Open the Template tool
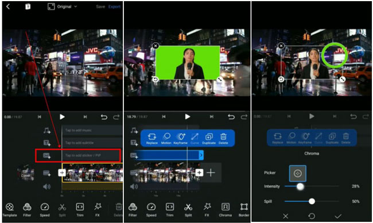The height and width of the screenshot is (223, 373). [10, 210]
